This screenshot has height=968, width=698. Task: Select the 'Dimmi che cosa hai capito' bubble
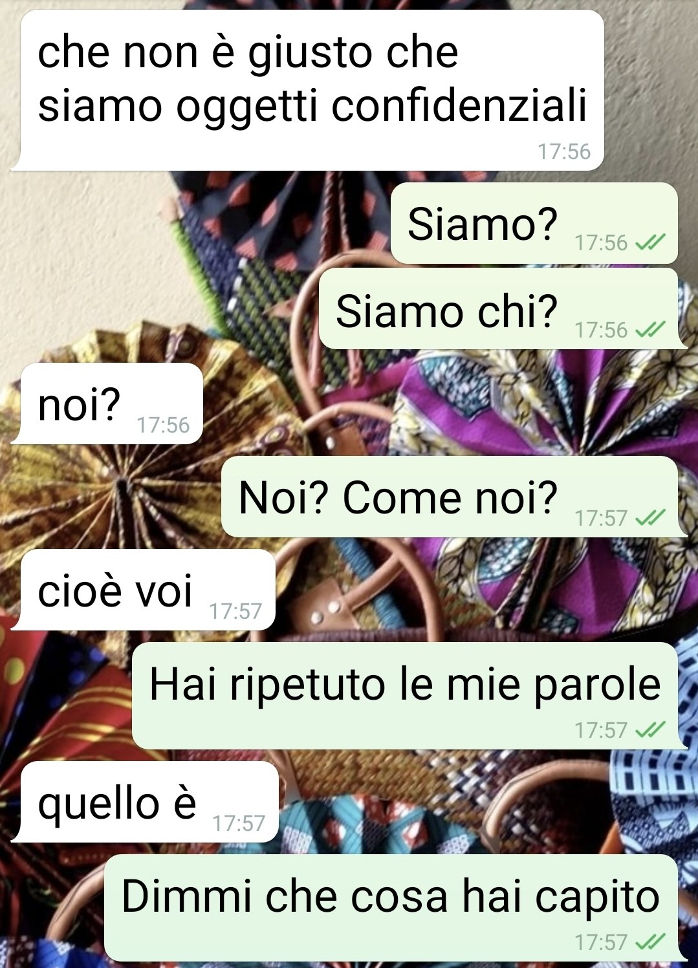coord(395,908)
